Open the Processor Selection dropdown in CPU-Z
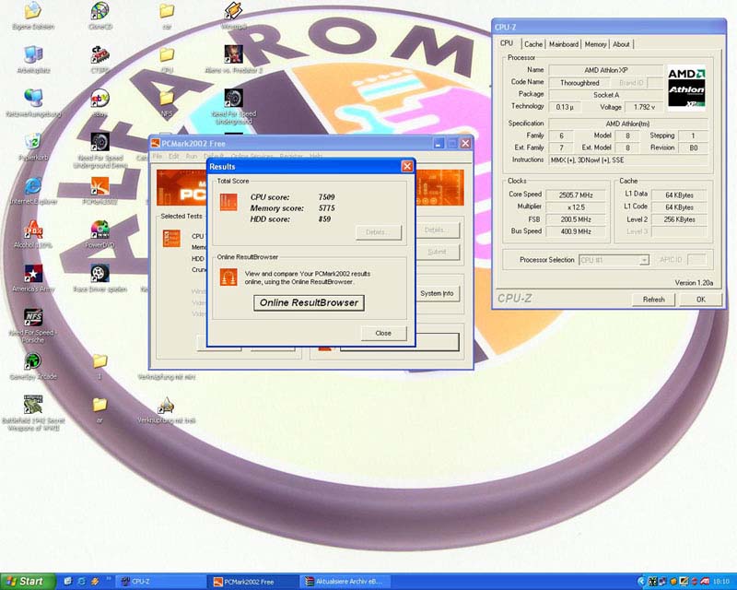This screenshot has width=737, height=590. 644,260
